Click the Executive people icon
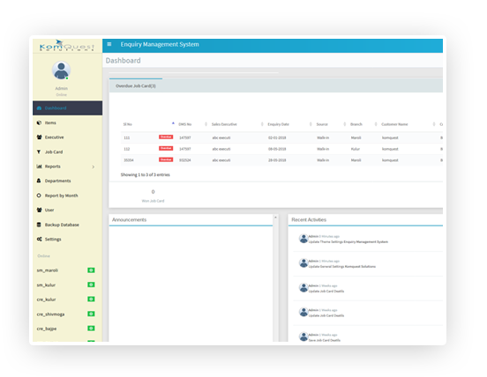487x377 pixels. tap(39, 137)
